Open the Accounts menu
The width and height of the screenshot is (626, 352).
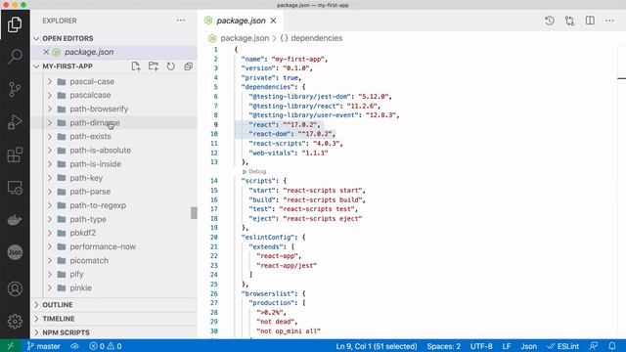click(15, 289)
